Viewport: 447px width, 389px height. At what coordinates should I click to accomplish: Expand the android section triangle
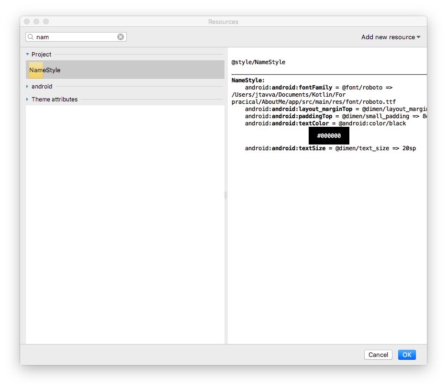[28, 87]
